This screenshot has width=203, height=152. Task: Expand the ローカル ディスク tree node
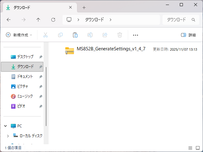click(8, 136)
